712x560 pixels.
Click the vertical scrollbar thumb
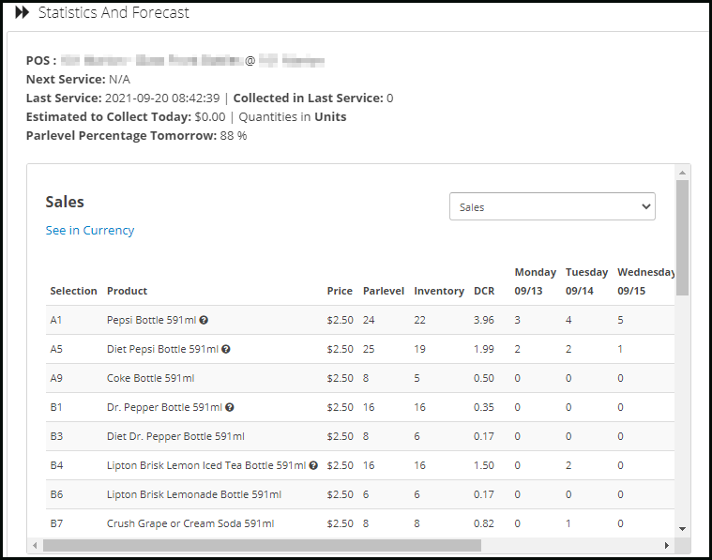(682, 238)
